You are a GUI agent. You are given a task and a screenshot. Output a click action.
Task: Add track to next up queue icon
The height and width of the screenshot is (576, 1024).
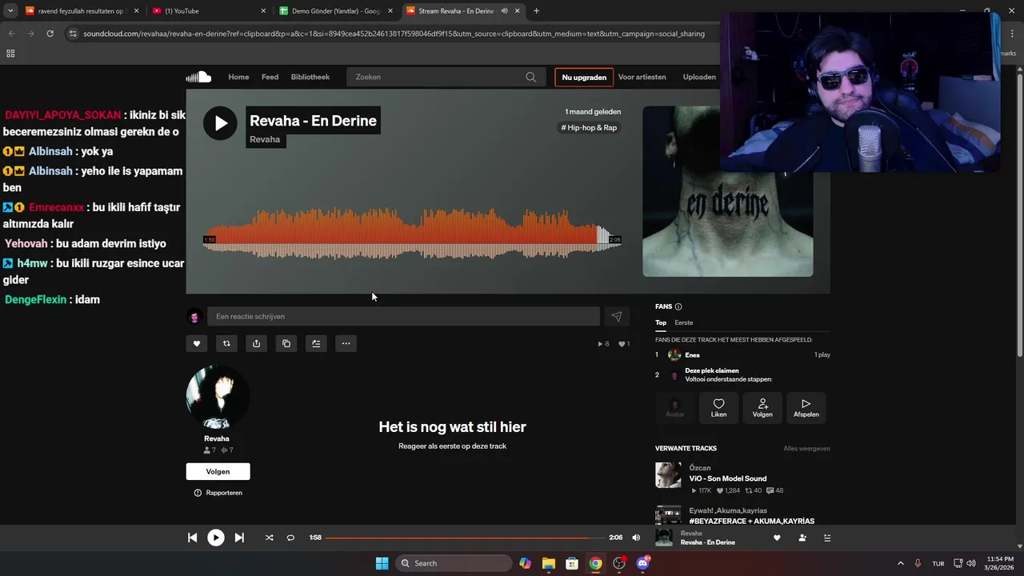[316, 343]
